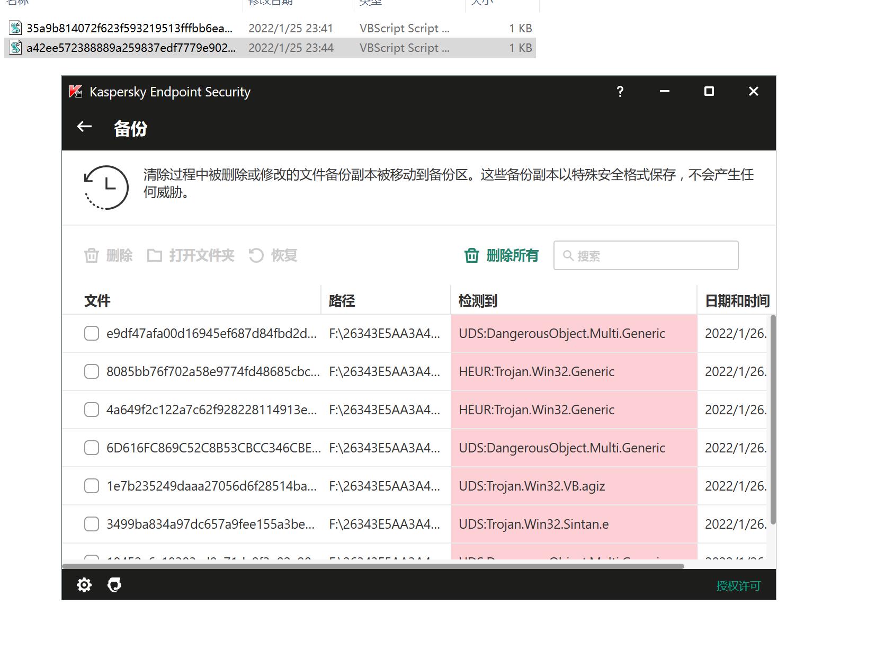Image resolution: width=876 pixels, height=667 pixels.
Task: Check the box for 1e7b235249daaa27056d...
Action: click(92, 486)
